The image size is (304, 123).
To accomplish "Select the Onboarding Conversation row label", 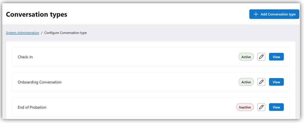I will [x=40, y=82].
